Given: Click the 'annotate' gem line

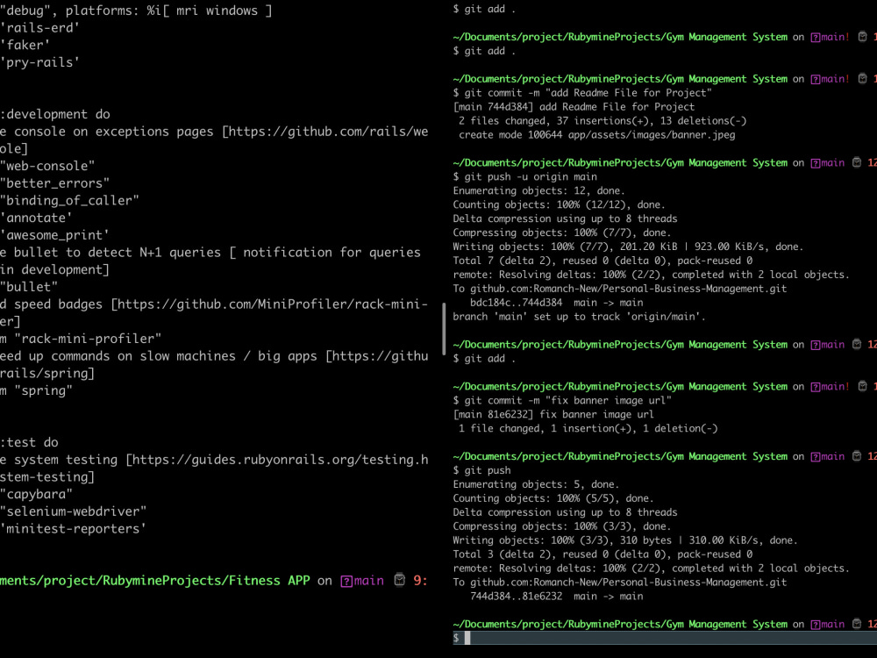Looking at the screenshot, I should click(36, 218).
